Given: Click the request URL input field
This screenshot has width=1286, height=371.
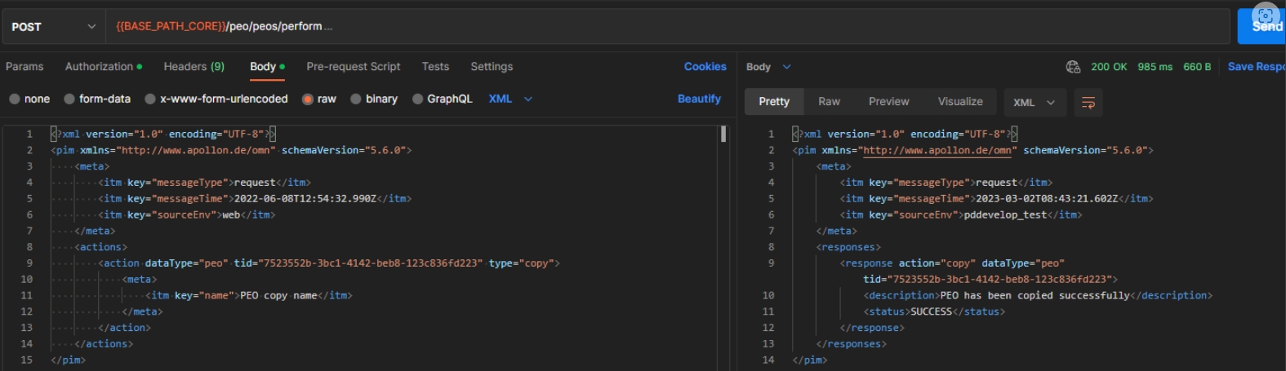Looking at the screenshot, I should pos(653,27).
